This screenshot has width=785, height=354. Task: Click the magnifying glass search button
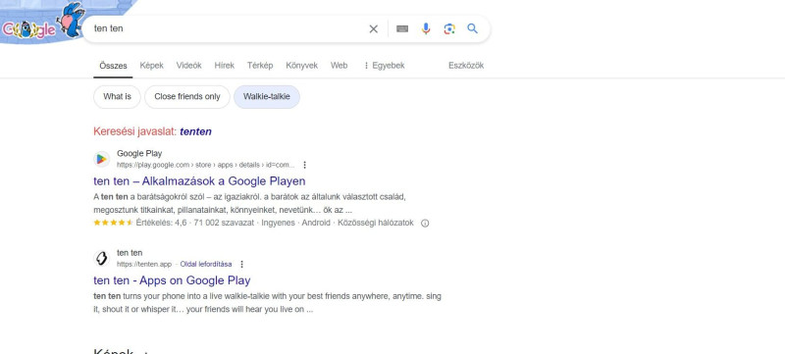(x=473, y=28)
